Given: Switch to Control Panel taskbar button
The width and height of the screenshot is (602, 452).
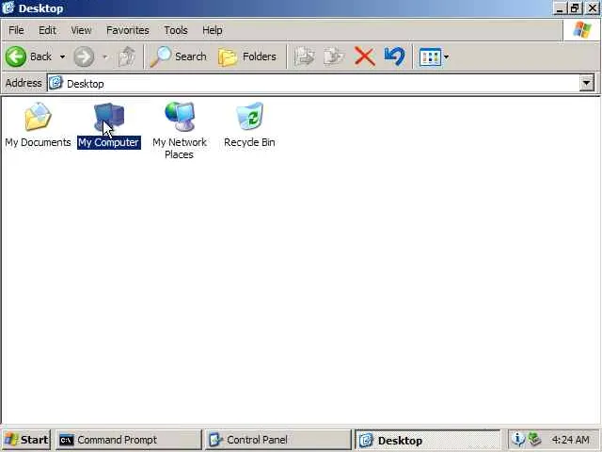Looking at the screenshot, I should [x=278, y=440].
